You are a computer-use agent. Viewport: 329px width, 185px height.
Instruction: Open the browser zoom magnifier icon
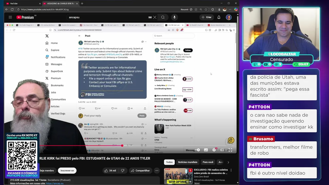[201, 10]
